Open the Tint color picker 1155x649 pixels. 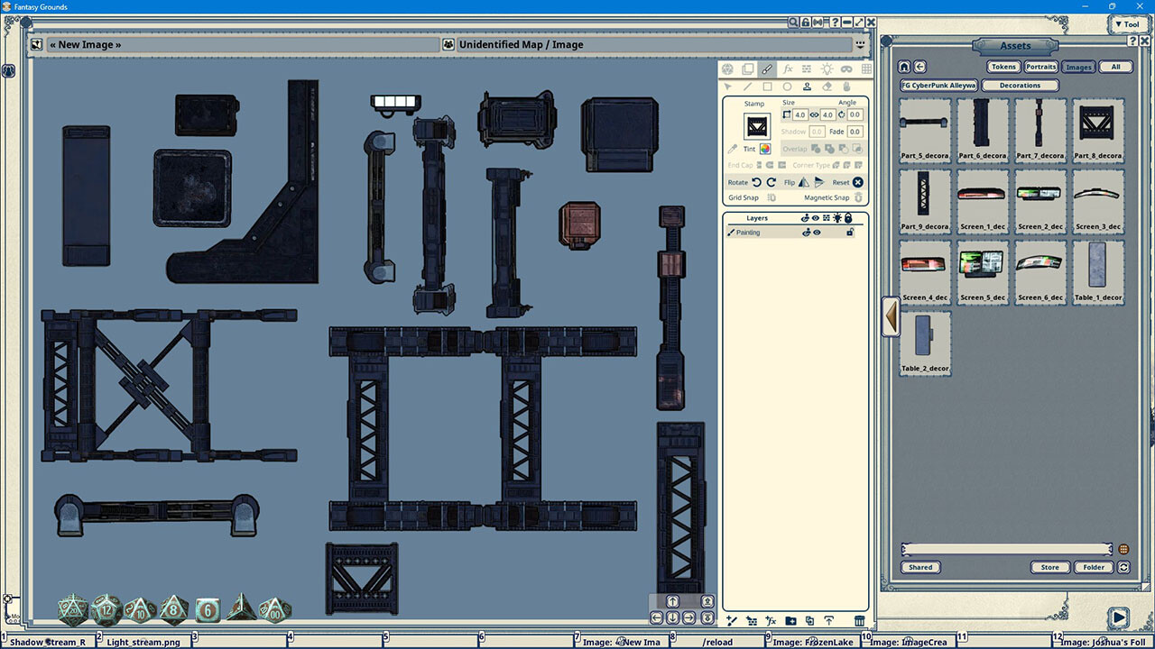pos(765,149)
